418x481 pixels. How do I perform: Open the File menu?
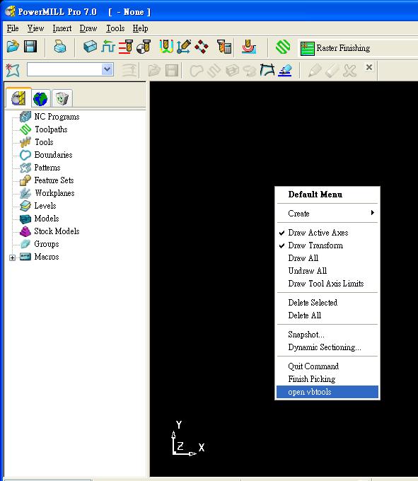point(13,28)
